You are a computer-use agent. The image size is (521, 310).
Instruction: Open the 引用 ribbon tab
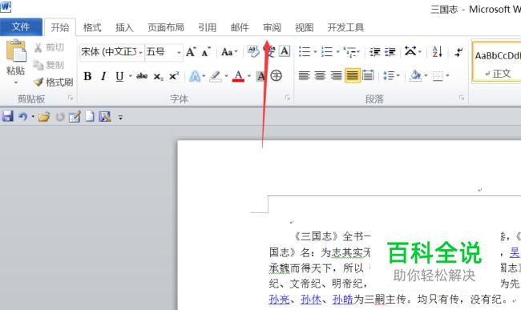click(x=208, y=27)
